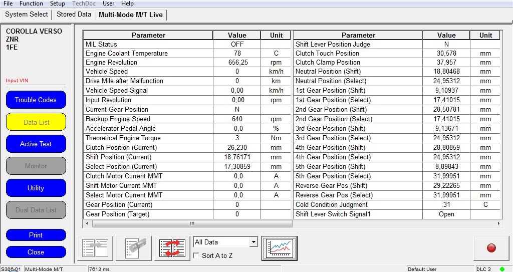The image size is (513, 272).
Task: Click the right scroll arrow of the horizontal scrollbar
Action: point(498,224)
